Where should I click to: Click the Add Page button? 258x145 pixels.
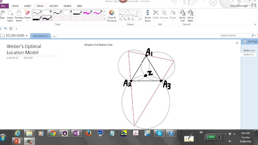250,41
